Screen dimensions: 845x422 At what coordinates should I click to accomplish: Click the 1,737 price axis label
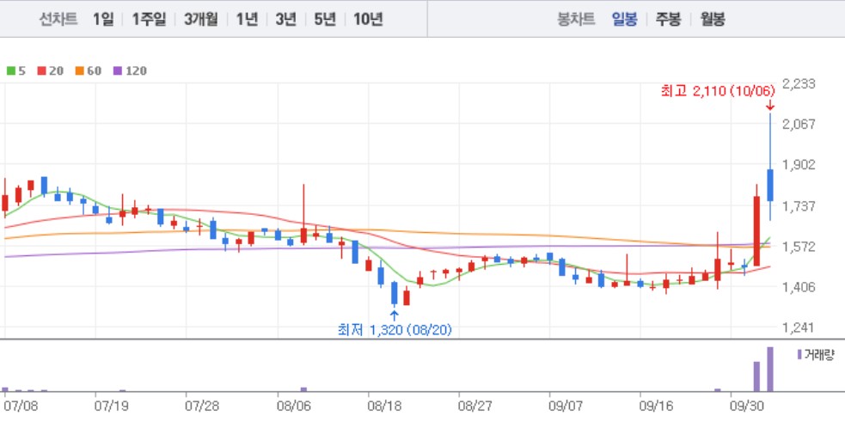click(798, 205)
